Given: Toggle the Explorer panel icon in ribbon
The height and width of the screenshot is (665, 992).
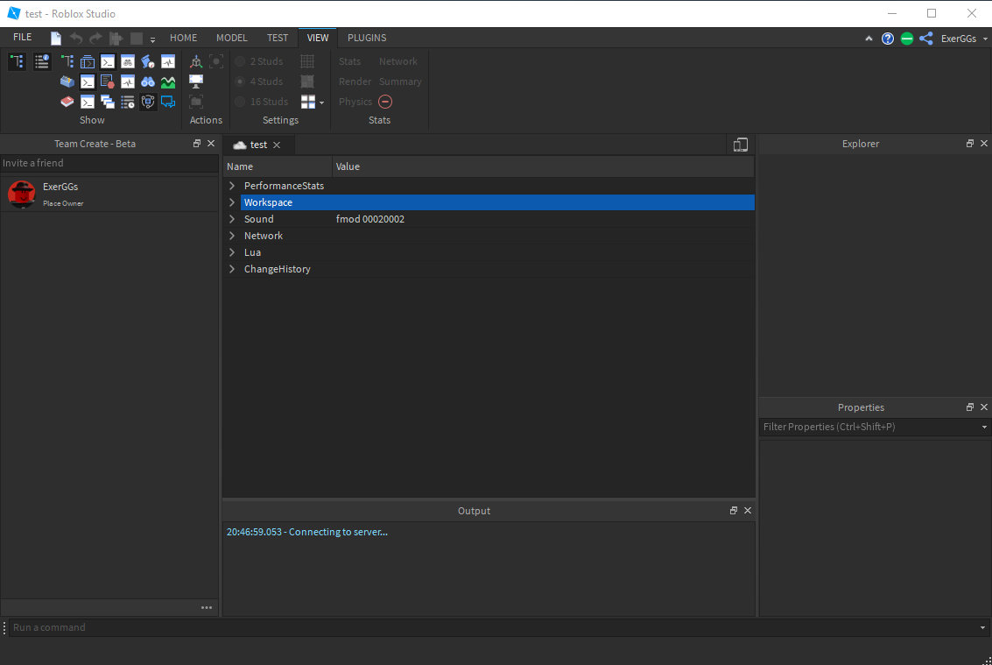Looking at the screenshot, I should [x=18, y=61].
